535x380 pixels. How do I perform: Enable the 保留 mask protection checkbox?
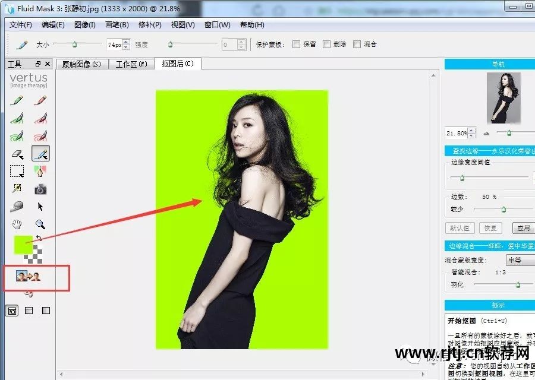[x=296, y=45]
